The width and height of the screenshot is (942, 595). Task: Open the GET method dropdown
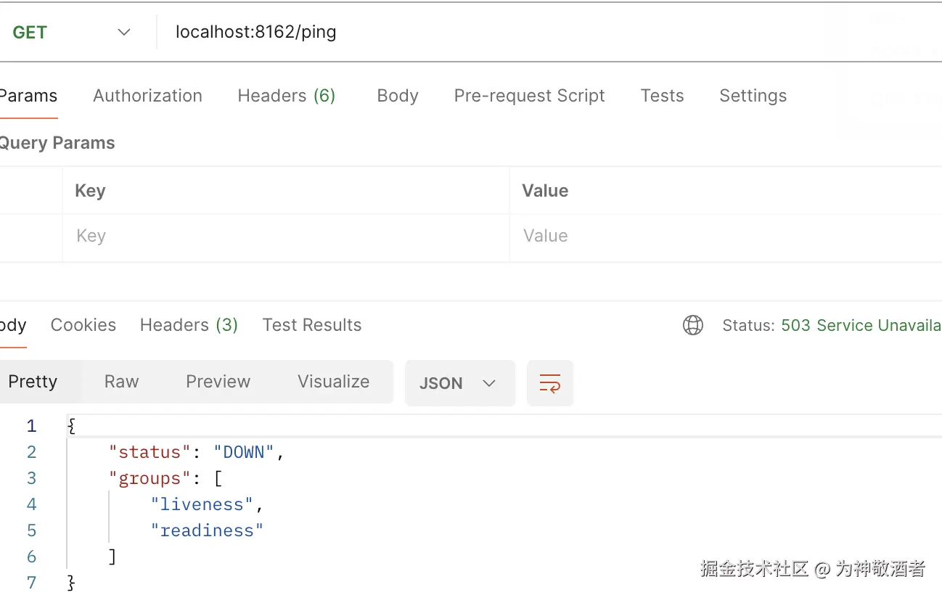tap(71, 32)
